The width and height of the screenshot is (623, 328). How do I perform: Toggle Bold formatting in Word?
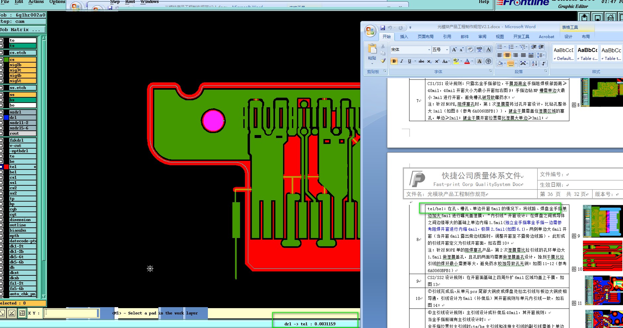click(394, 61)
